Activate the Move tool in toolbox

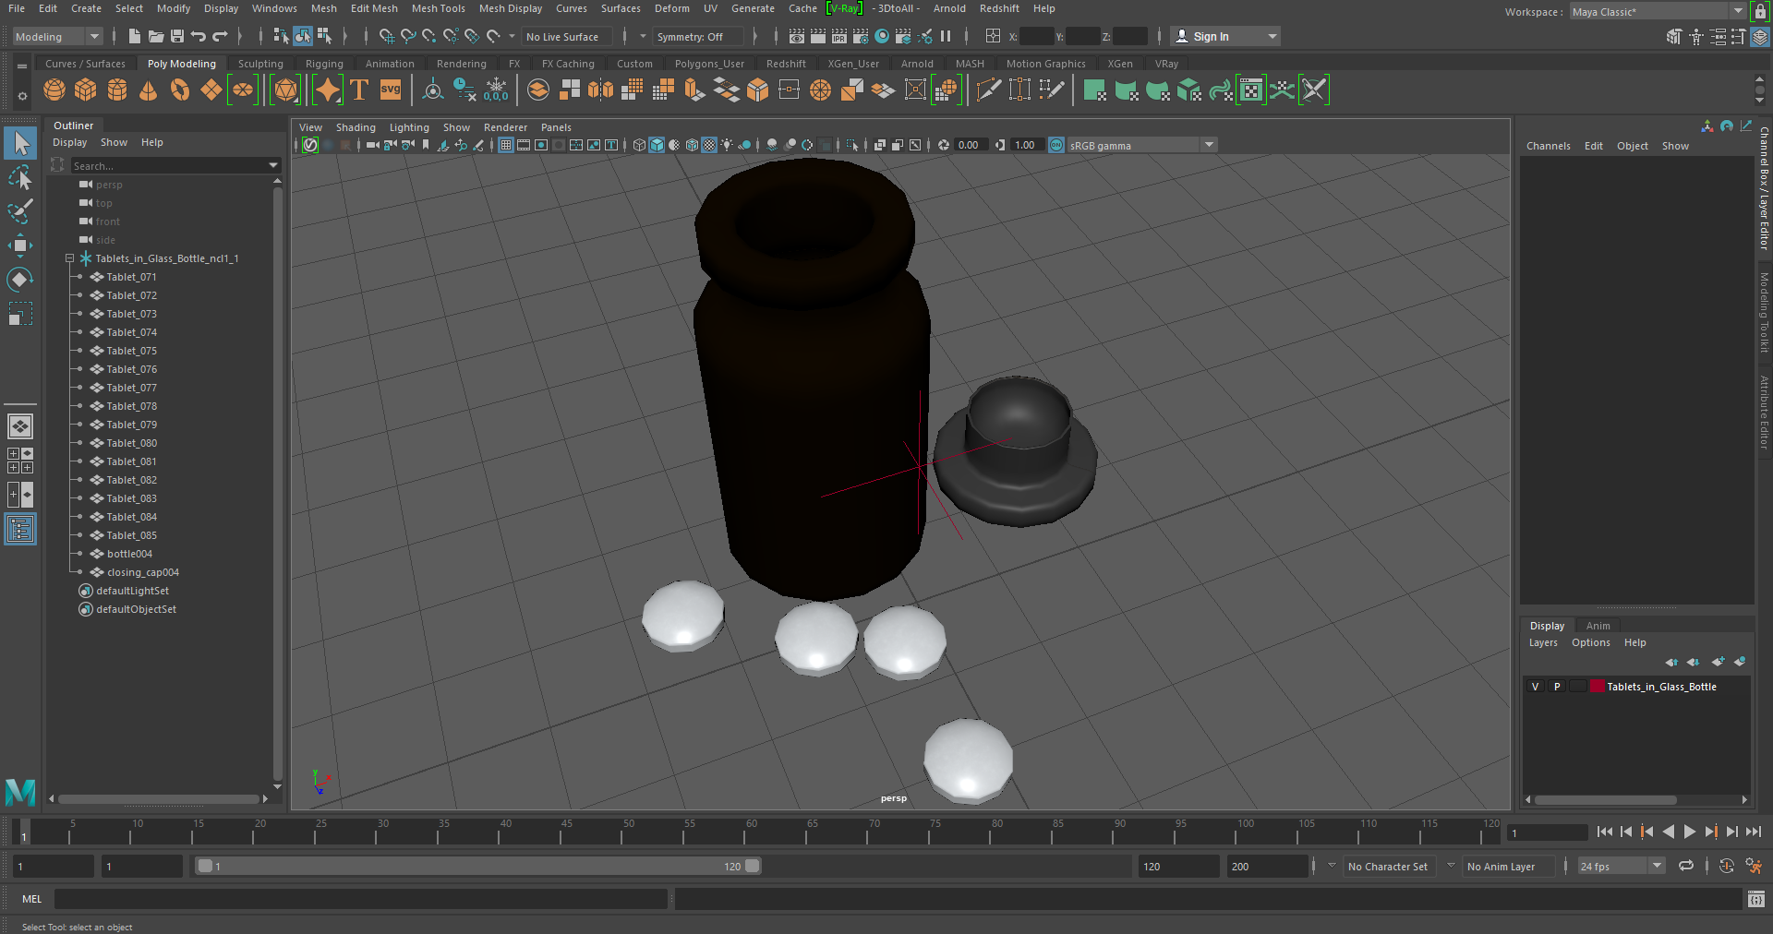point(20,245)
